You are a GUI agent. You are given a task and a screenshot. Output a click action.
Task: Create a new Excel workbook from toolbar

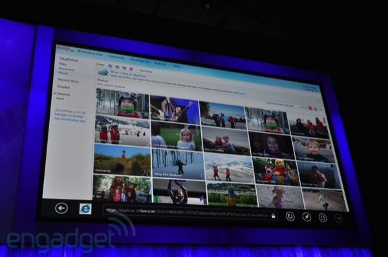point(117,67)
